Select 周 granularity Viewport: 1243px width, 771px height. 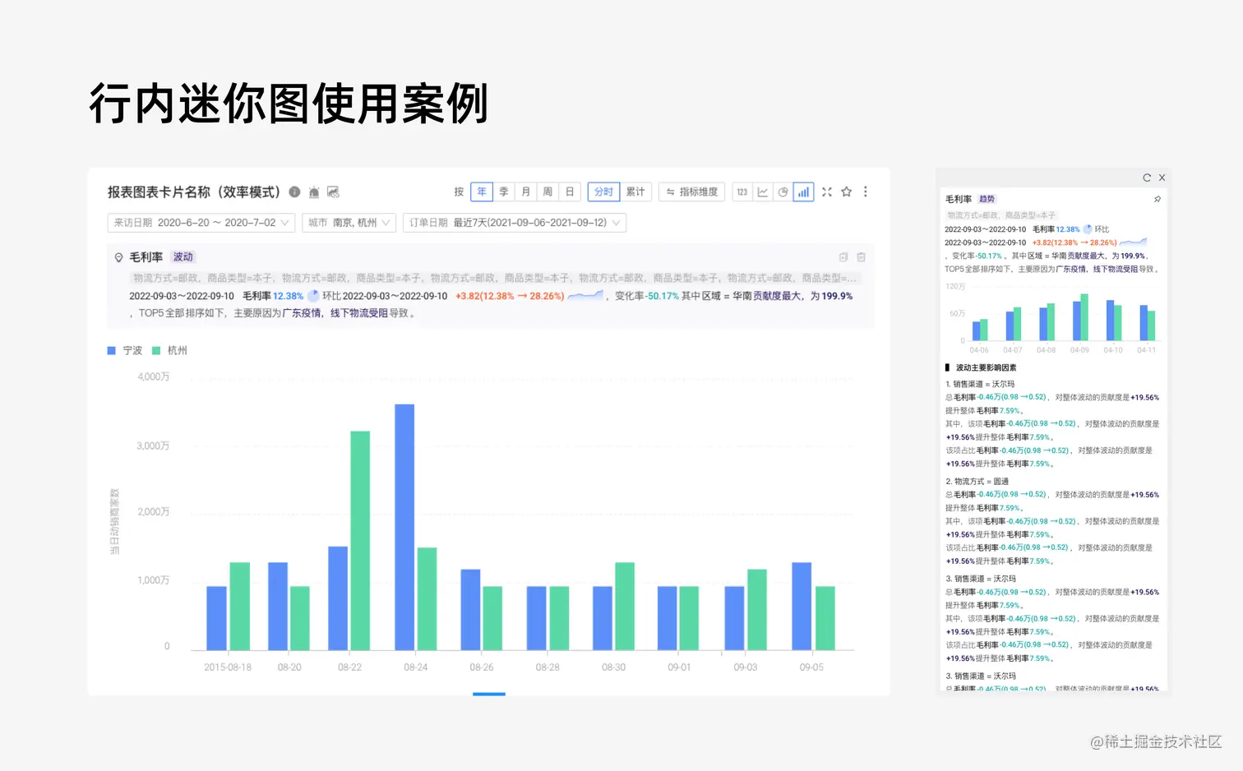[548, 192]
